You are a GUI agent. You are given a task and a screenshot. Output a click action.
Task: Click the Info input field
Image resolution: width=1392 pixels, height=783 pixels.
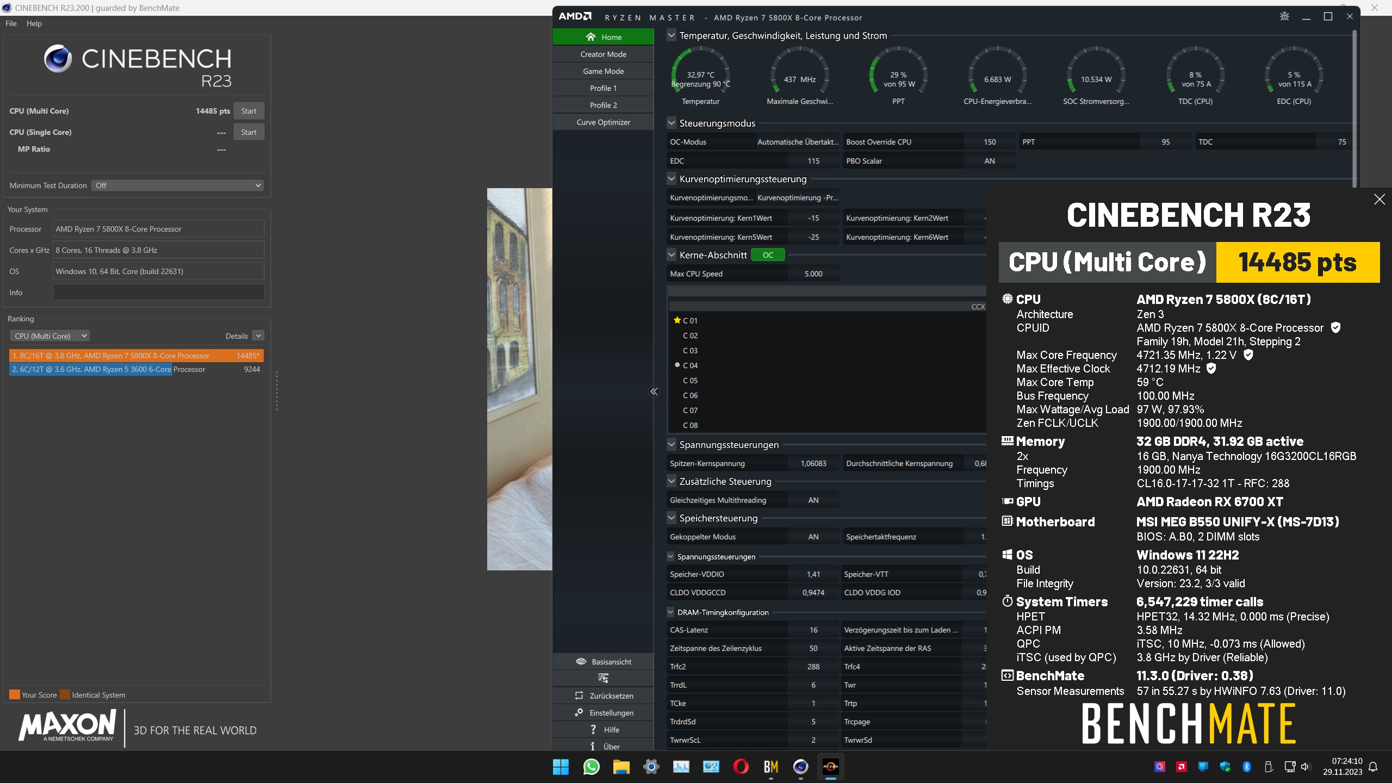[158, 293]
